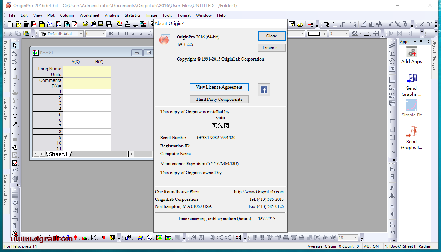441x252 pixels.
Task: Select the Sheet1 worksheet tab
Action: [58, 154]
